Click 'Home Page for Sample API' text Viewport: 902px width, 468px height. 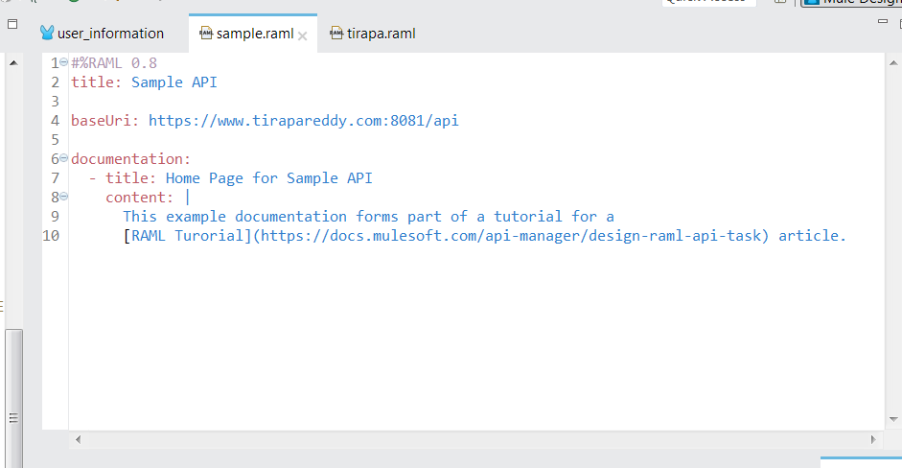coord(268,177)
